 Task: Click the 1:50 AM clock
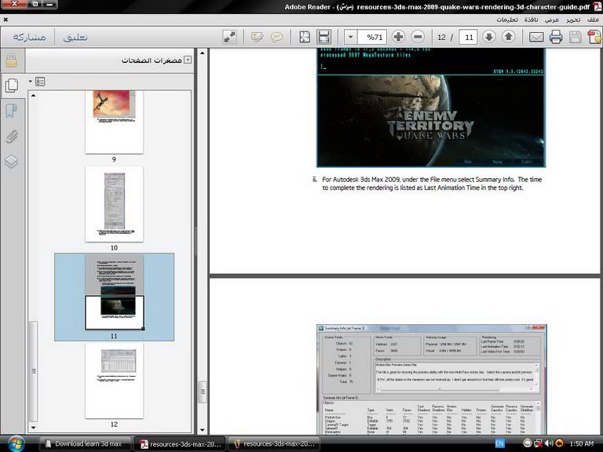[x=582, y=443]
